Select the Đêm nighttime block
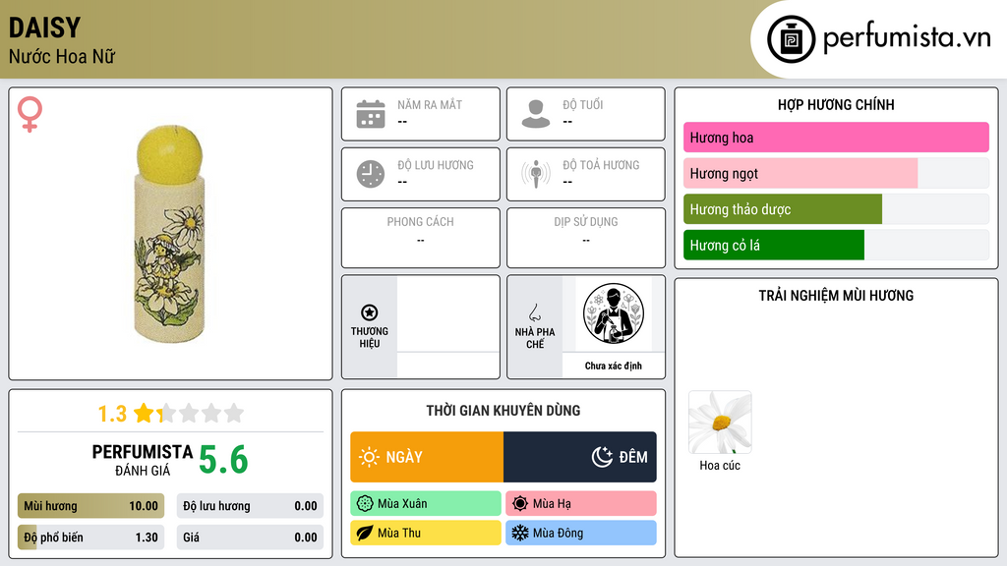The image size is (1007, 566). click(x=580, y=457)
